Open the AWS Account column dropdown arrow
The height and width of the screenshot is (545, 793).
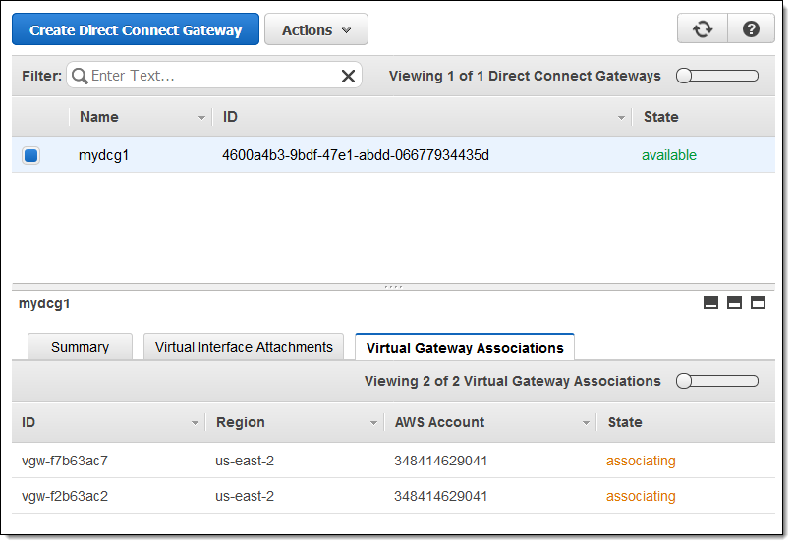(586, 423)
